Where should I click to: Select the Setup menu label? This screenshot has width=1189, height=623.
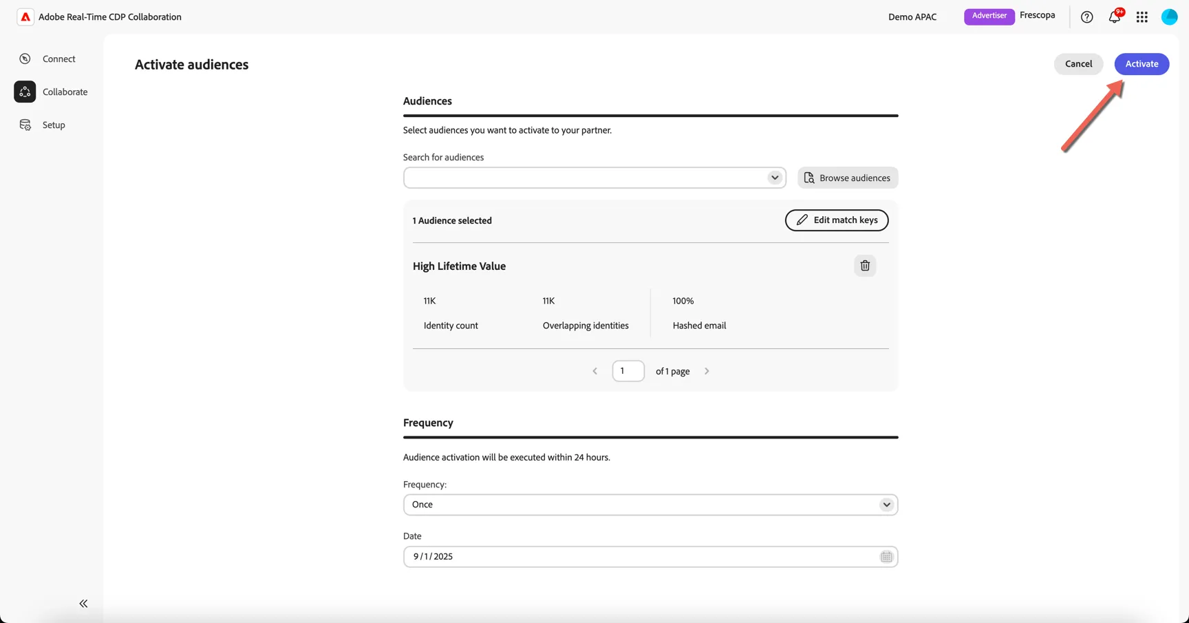54,125
